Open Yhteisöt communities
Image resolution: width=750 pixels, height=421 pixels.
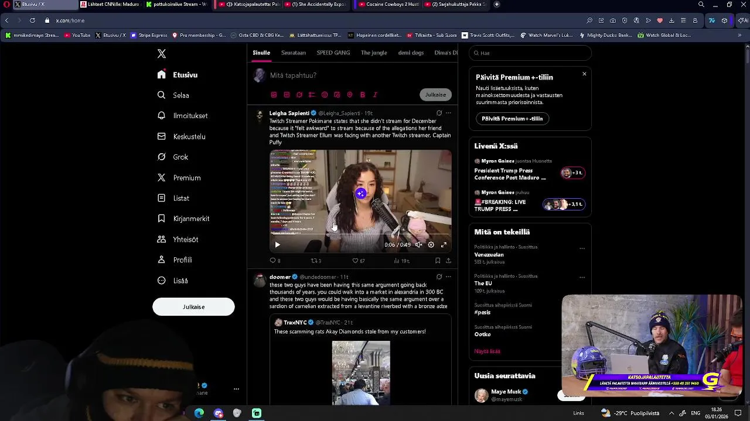coord(178,239)
